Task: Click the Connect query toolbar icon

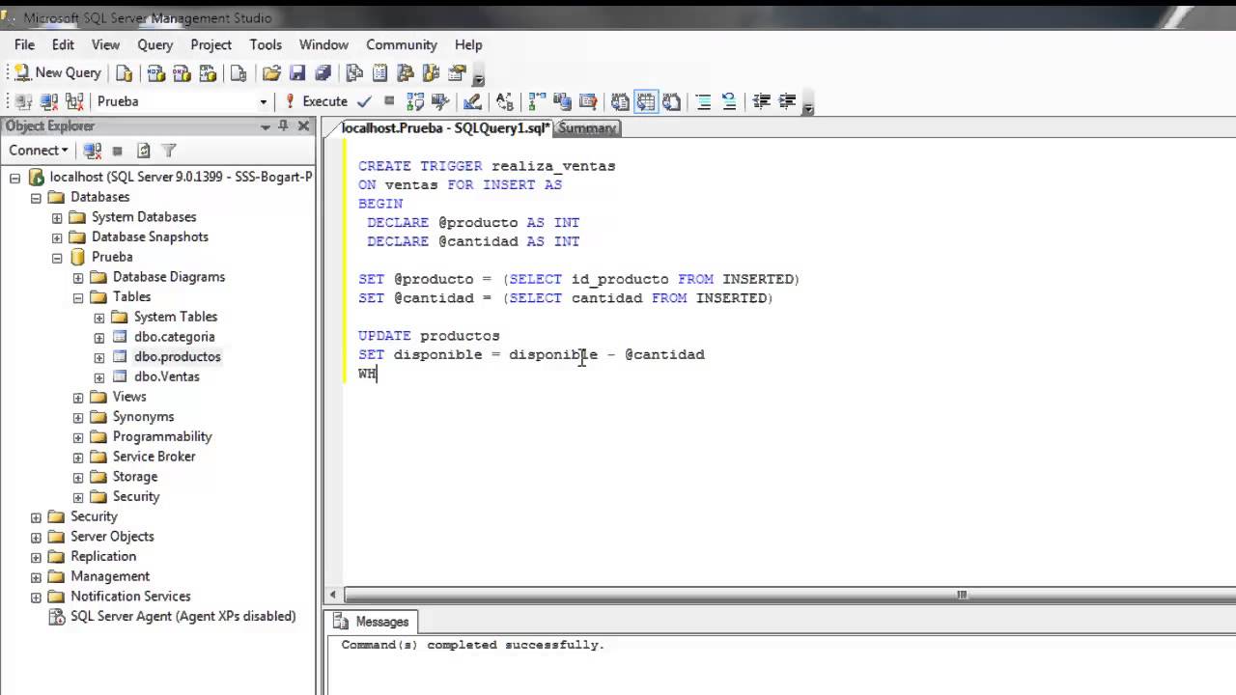Action: [x=24, y=101]
